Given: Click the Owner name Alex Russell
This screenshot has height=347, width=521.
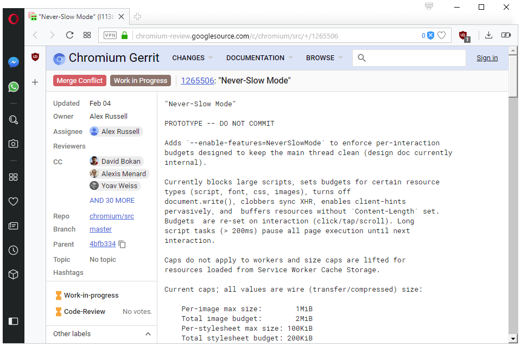Looking at the screenshot, I should (x=109, y=116).
